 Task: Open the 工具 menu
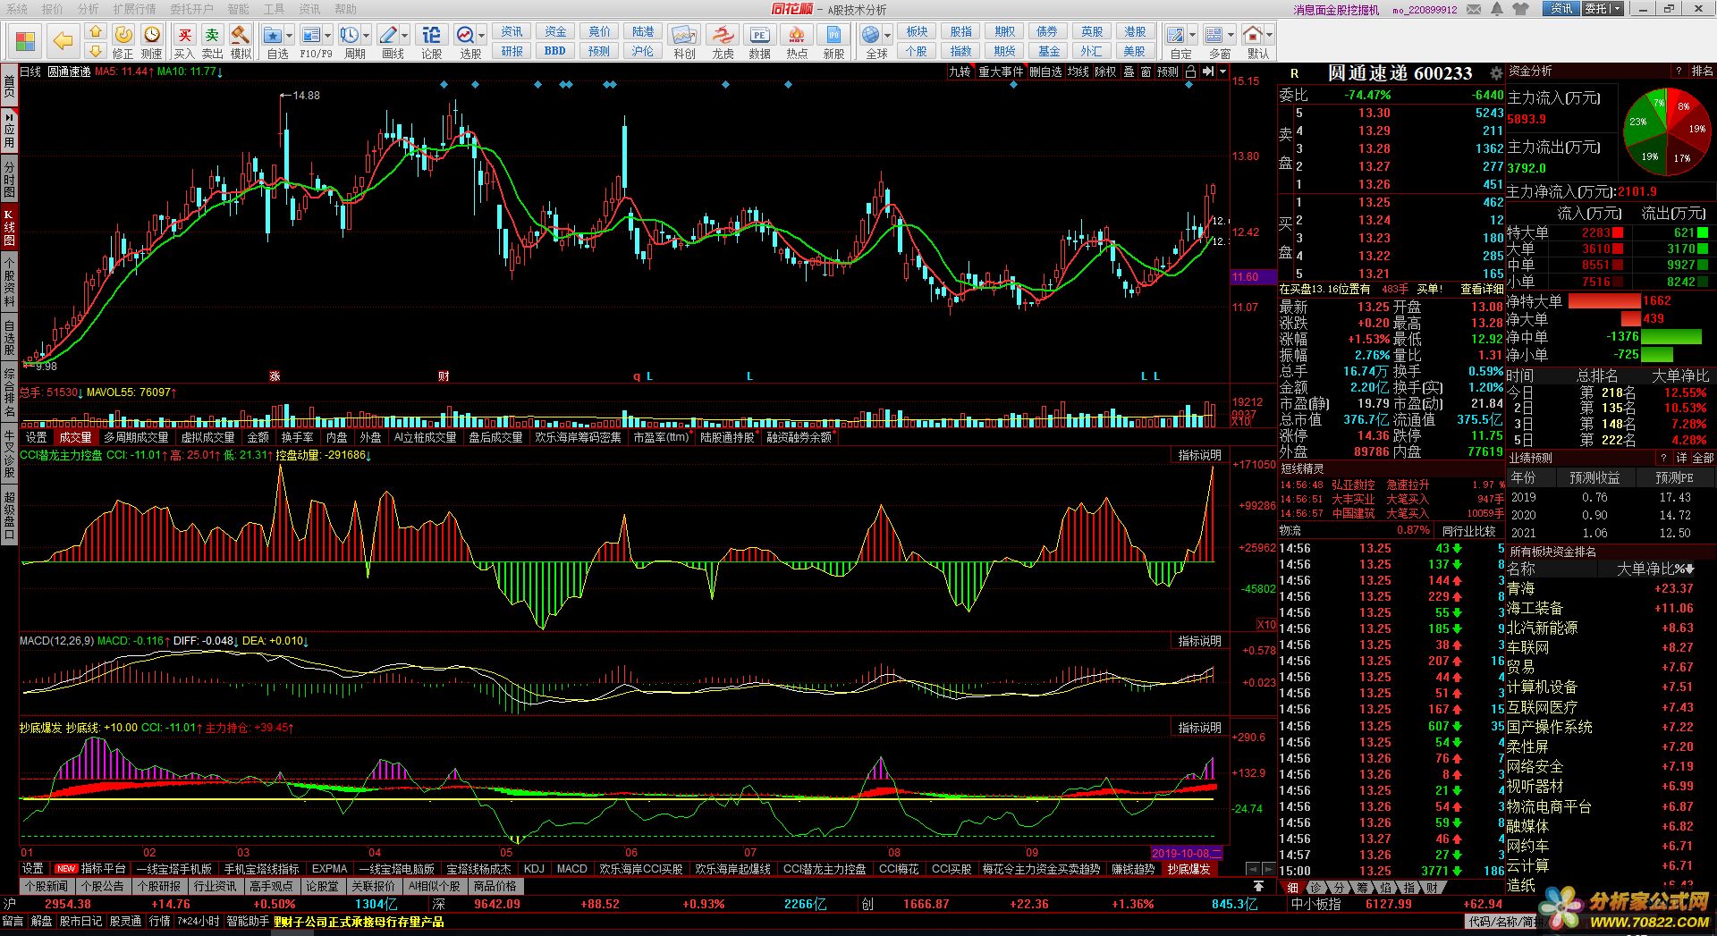274,9
